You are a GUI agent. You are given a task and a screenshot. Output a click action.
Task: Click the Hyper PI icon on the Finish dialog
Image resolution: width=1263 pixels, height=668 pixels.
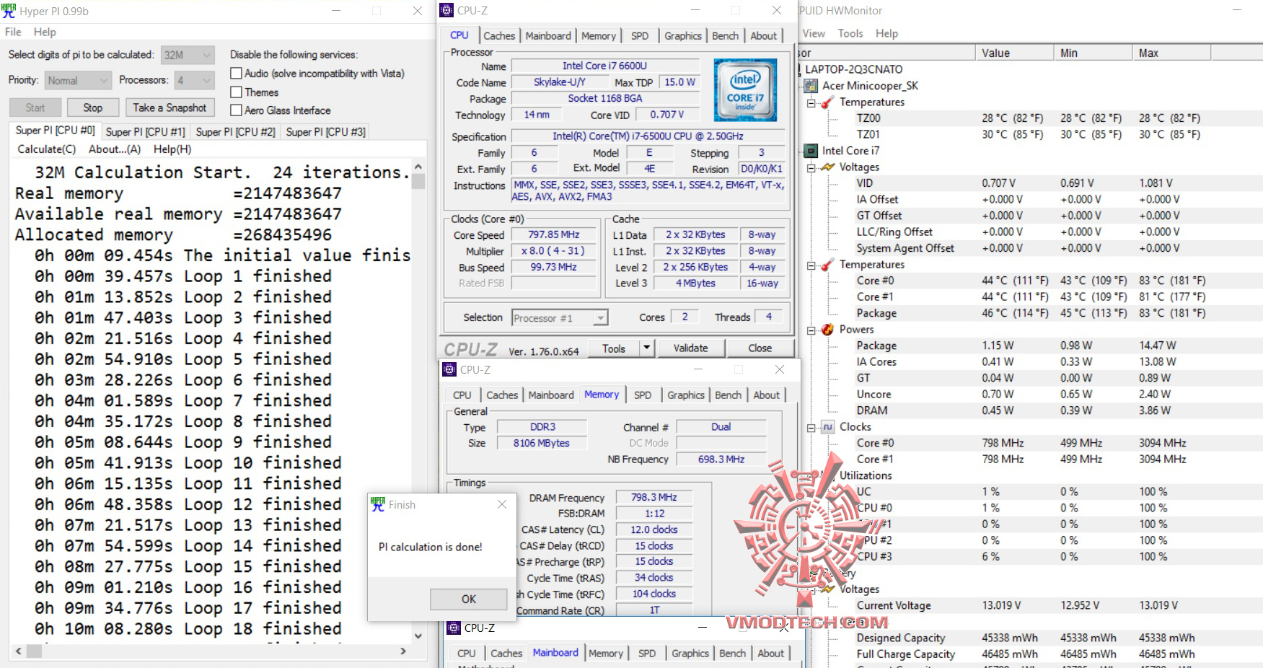378,505
